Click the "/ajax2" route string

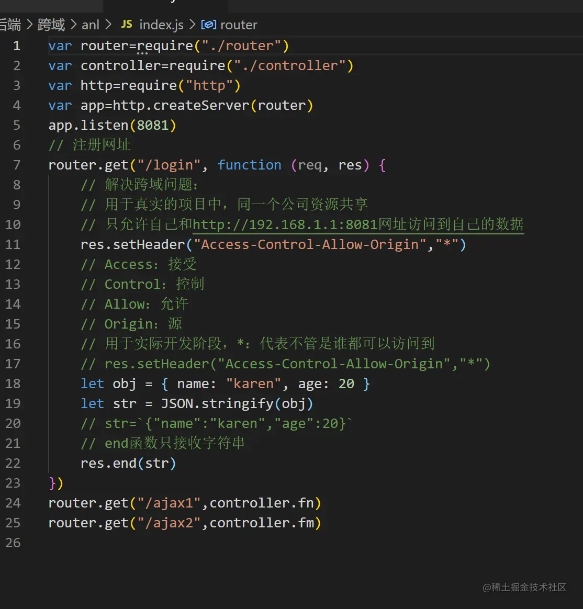pos(169,523)
